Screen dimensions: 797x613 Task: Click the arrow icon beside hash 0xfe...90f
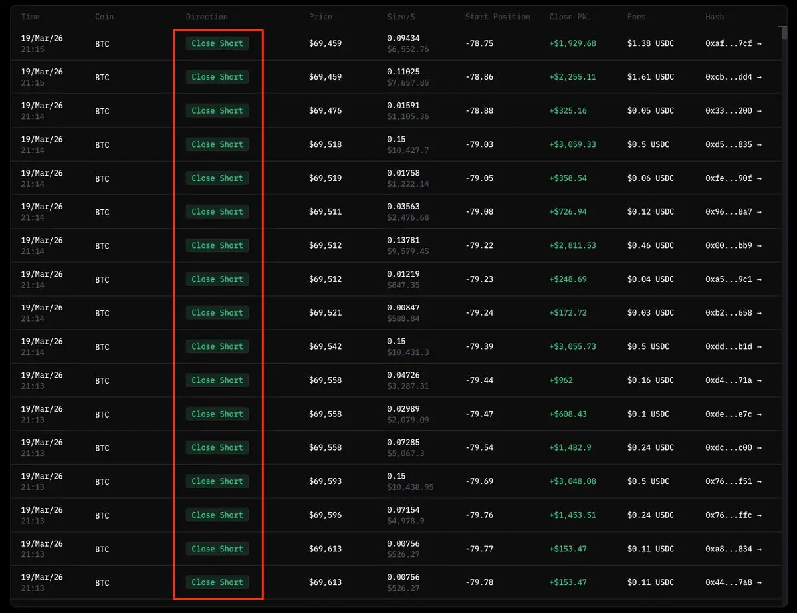pos(759,178)
